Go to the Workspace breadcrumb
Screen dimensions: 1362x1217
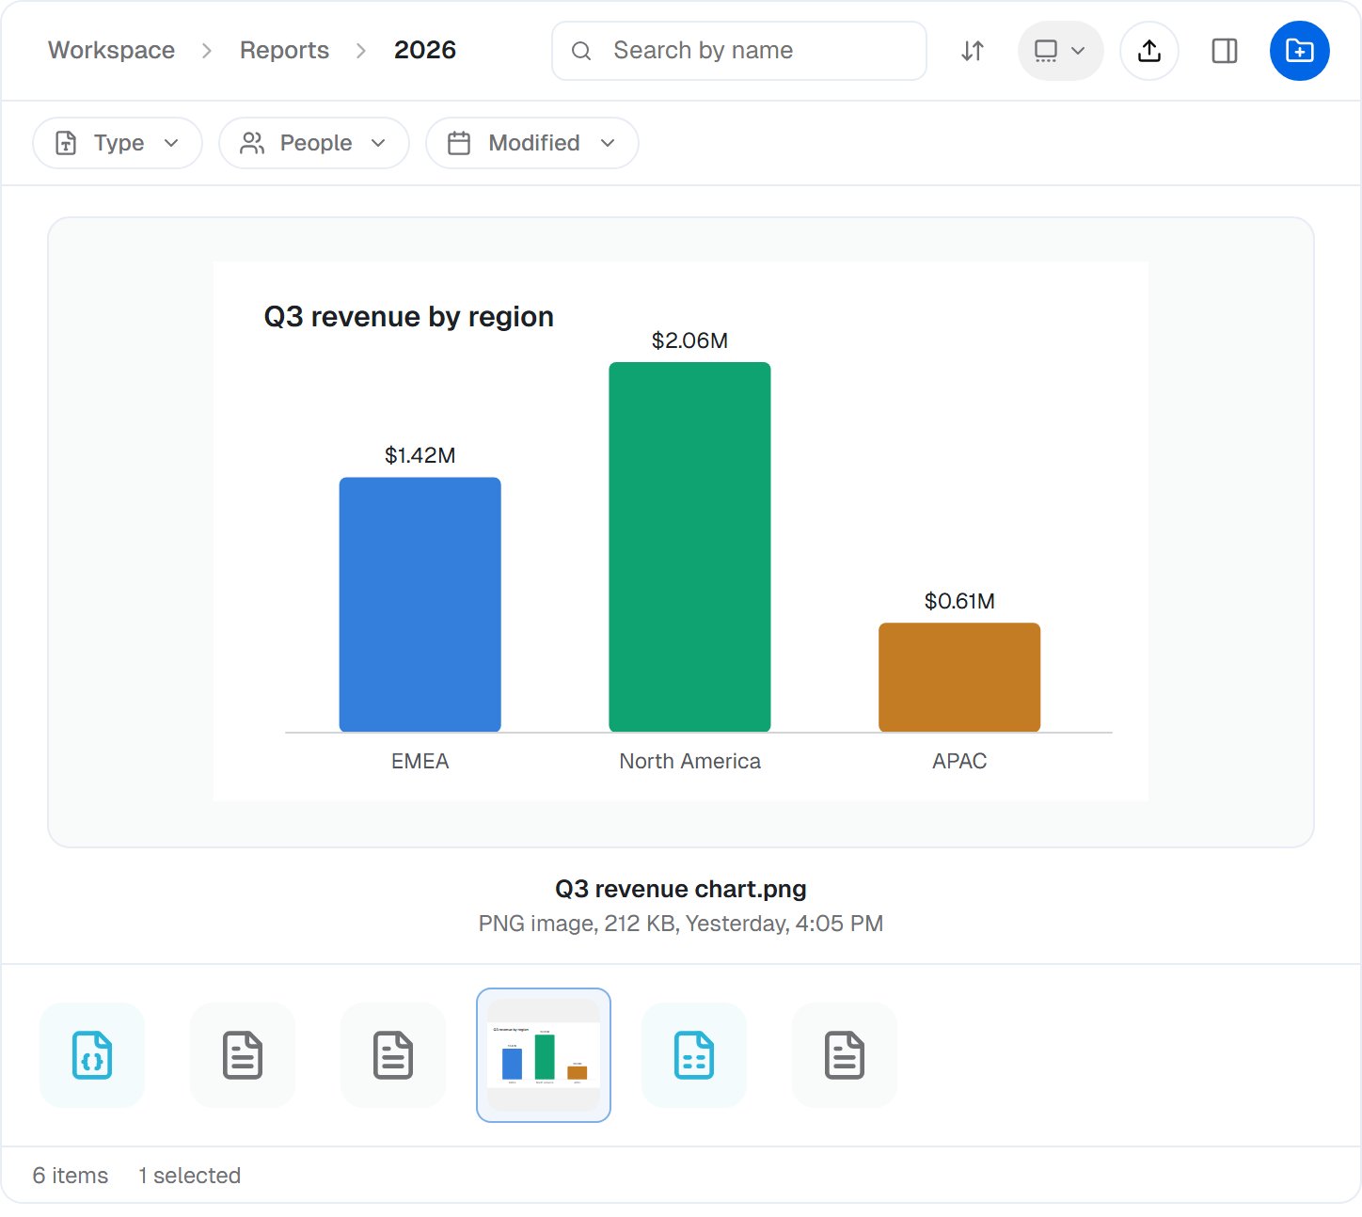[x=112, y=50]
